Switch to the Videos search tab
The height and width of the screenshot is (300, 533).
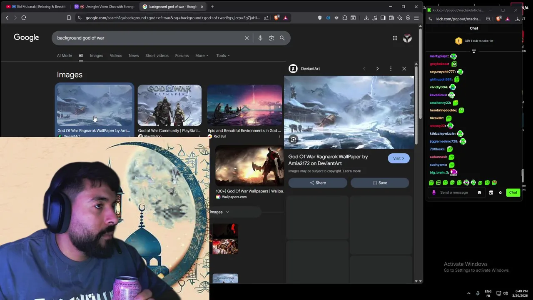point(116,55)
